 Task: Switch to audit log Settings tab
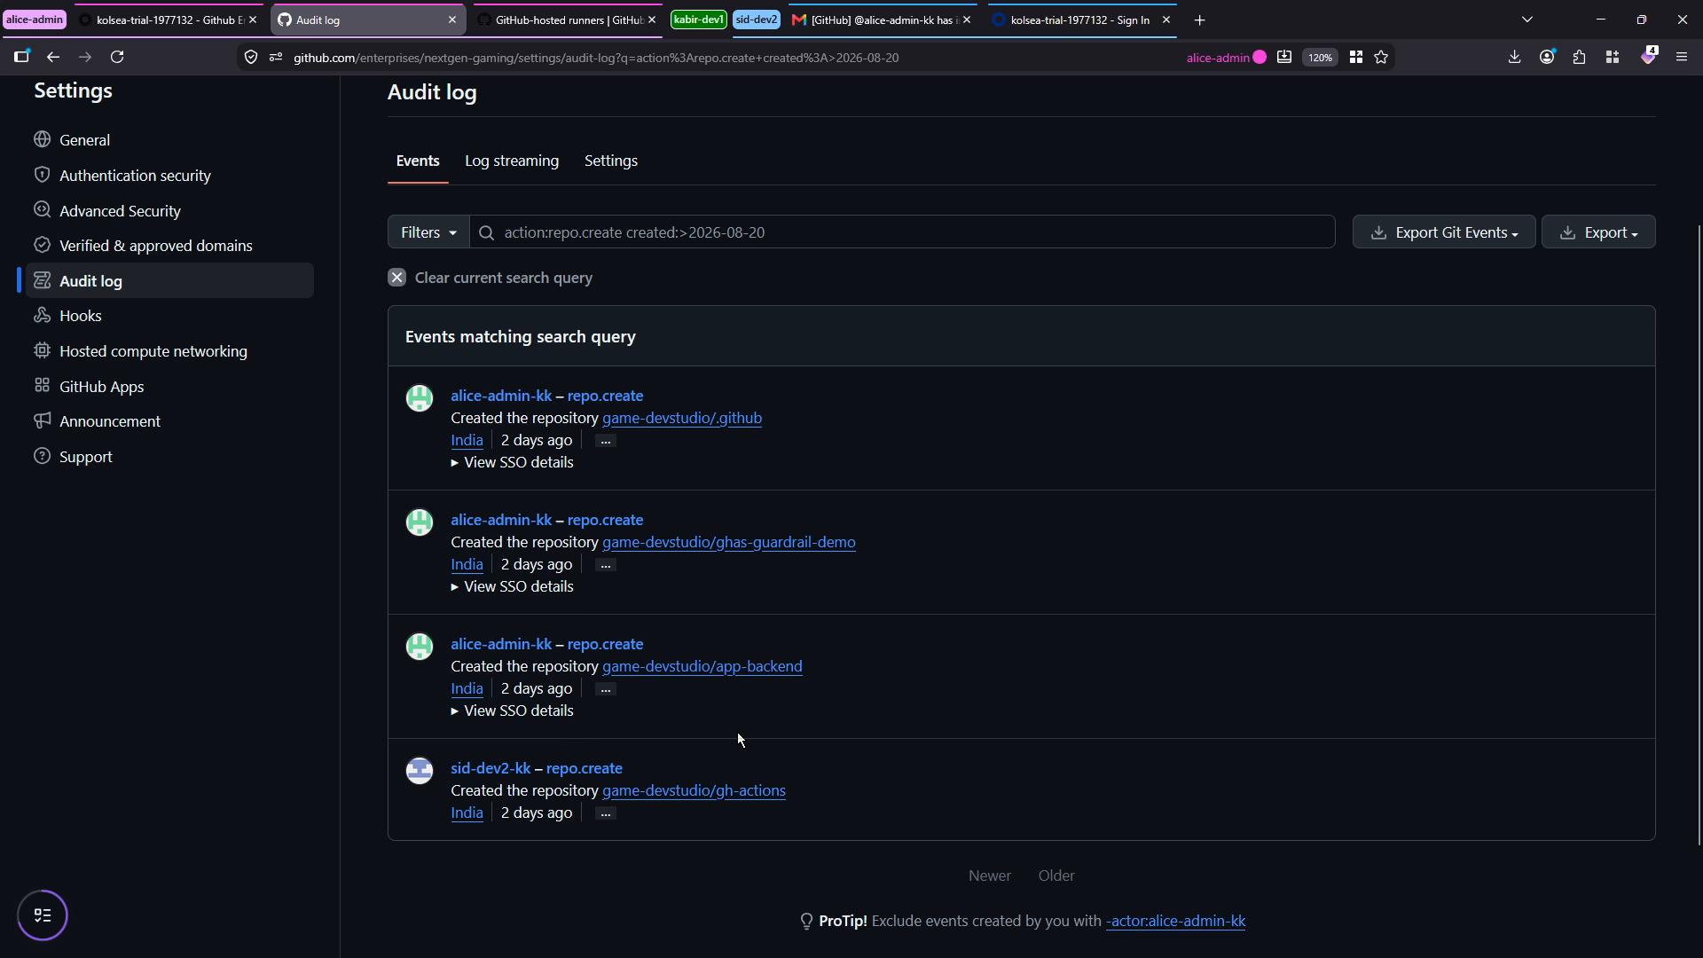click(611, 161)
